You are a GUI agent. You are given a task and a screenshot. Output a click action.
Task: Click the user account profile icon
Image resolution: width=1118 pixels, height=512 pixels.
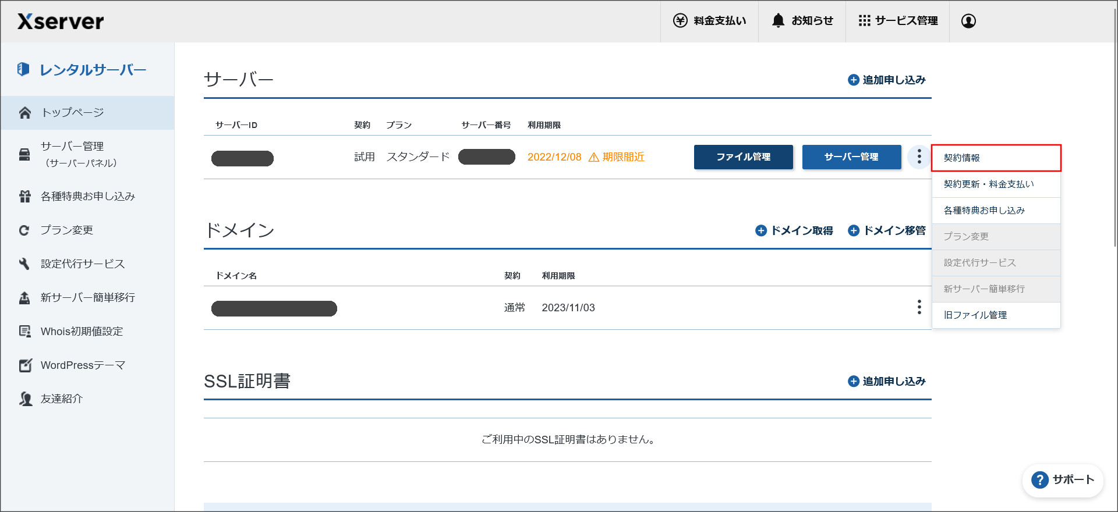(x=968, y=21)
